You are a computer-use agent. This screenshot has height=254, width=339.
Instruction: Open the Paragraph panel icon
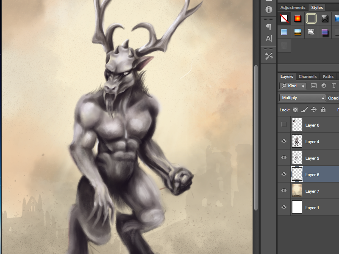tap(269, 27)
